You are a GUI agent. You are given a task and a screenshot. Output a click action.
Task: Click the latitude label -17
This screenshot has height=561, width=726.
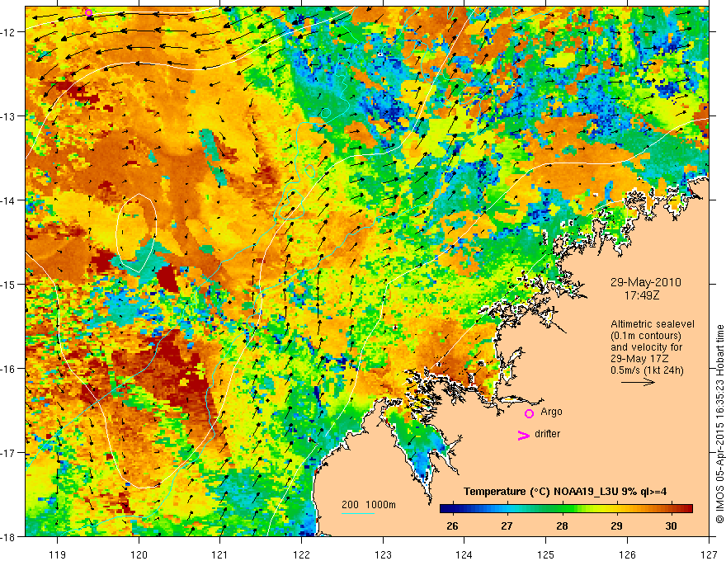tap(8, 453)
